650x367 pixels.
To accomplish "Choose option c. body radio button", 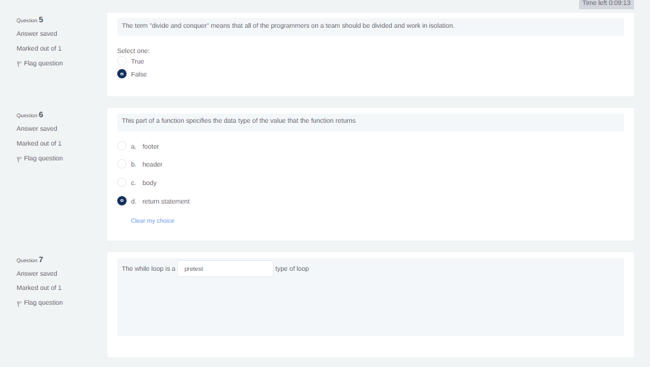I will click(122, 182).
